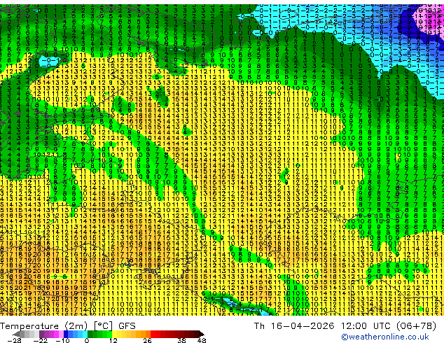
Task: Select the legend value label -10
Action: [x=62, y=340]
